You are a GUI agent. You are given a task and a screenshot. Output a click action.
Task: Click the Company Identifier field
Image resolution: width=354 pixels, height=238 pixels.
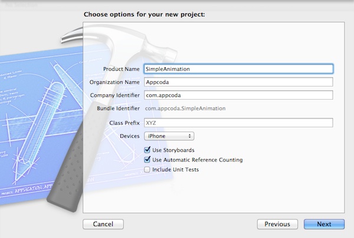238,95
